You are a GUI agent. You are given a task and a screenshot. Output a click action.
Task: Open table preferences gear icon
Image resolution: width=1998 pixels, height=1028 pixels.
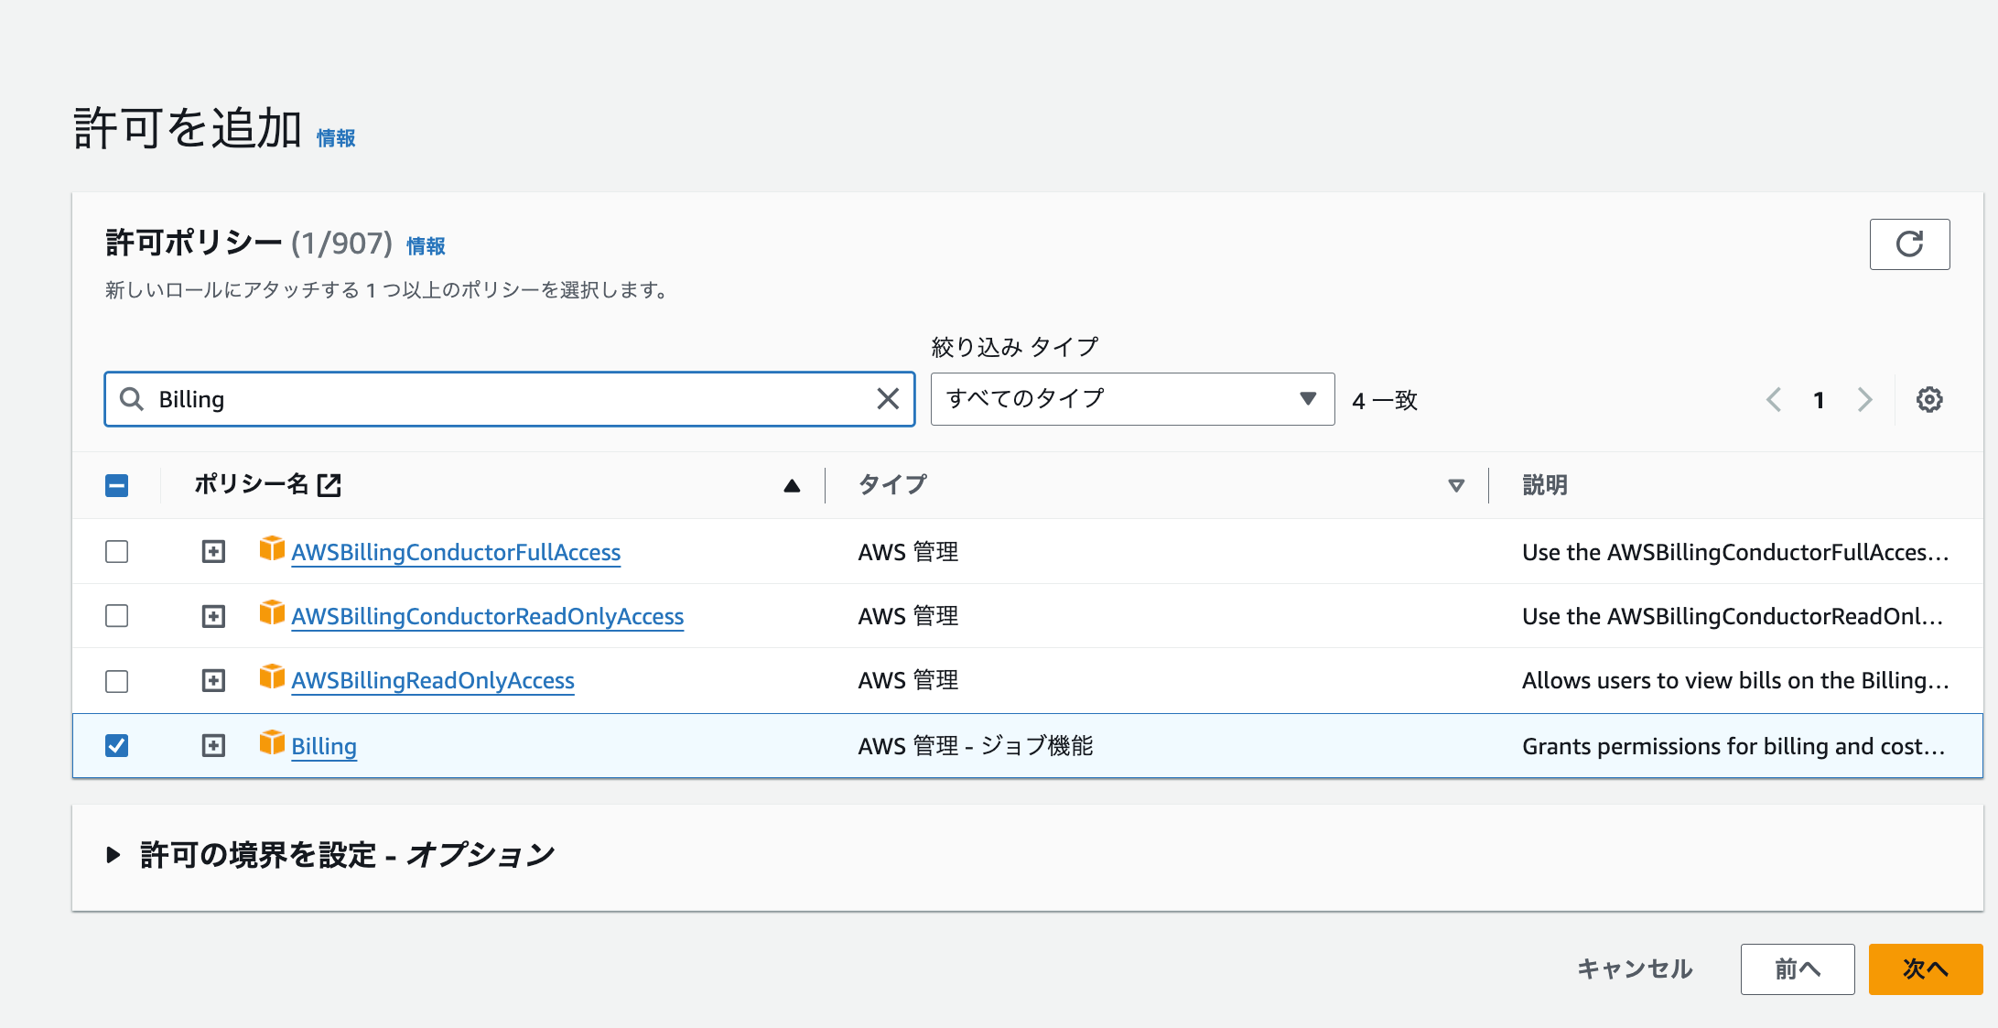coord(1929,399)
